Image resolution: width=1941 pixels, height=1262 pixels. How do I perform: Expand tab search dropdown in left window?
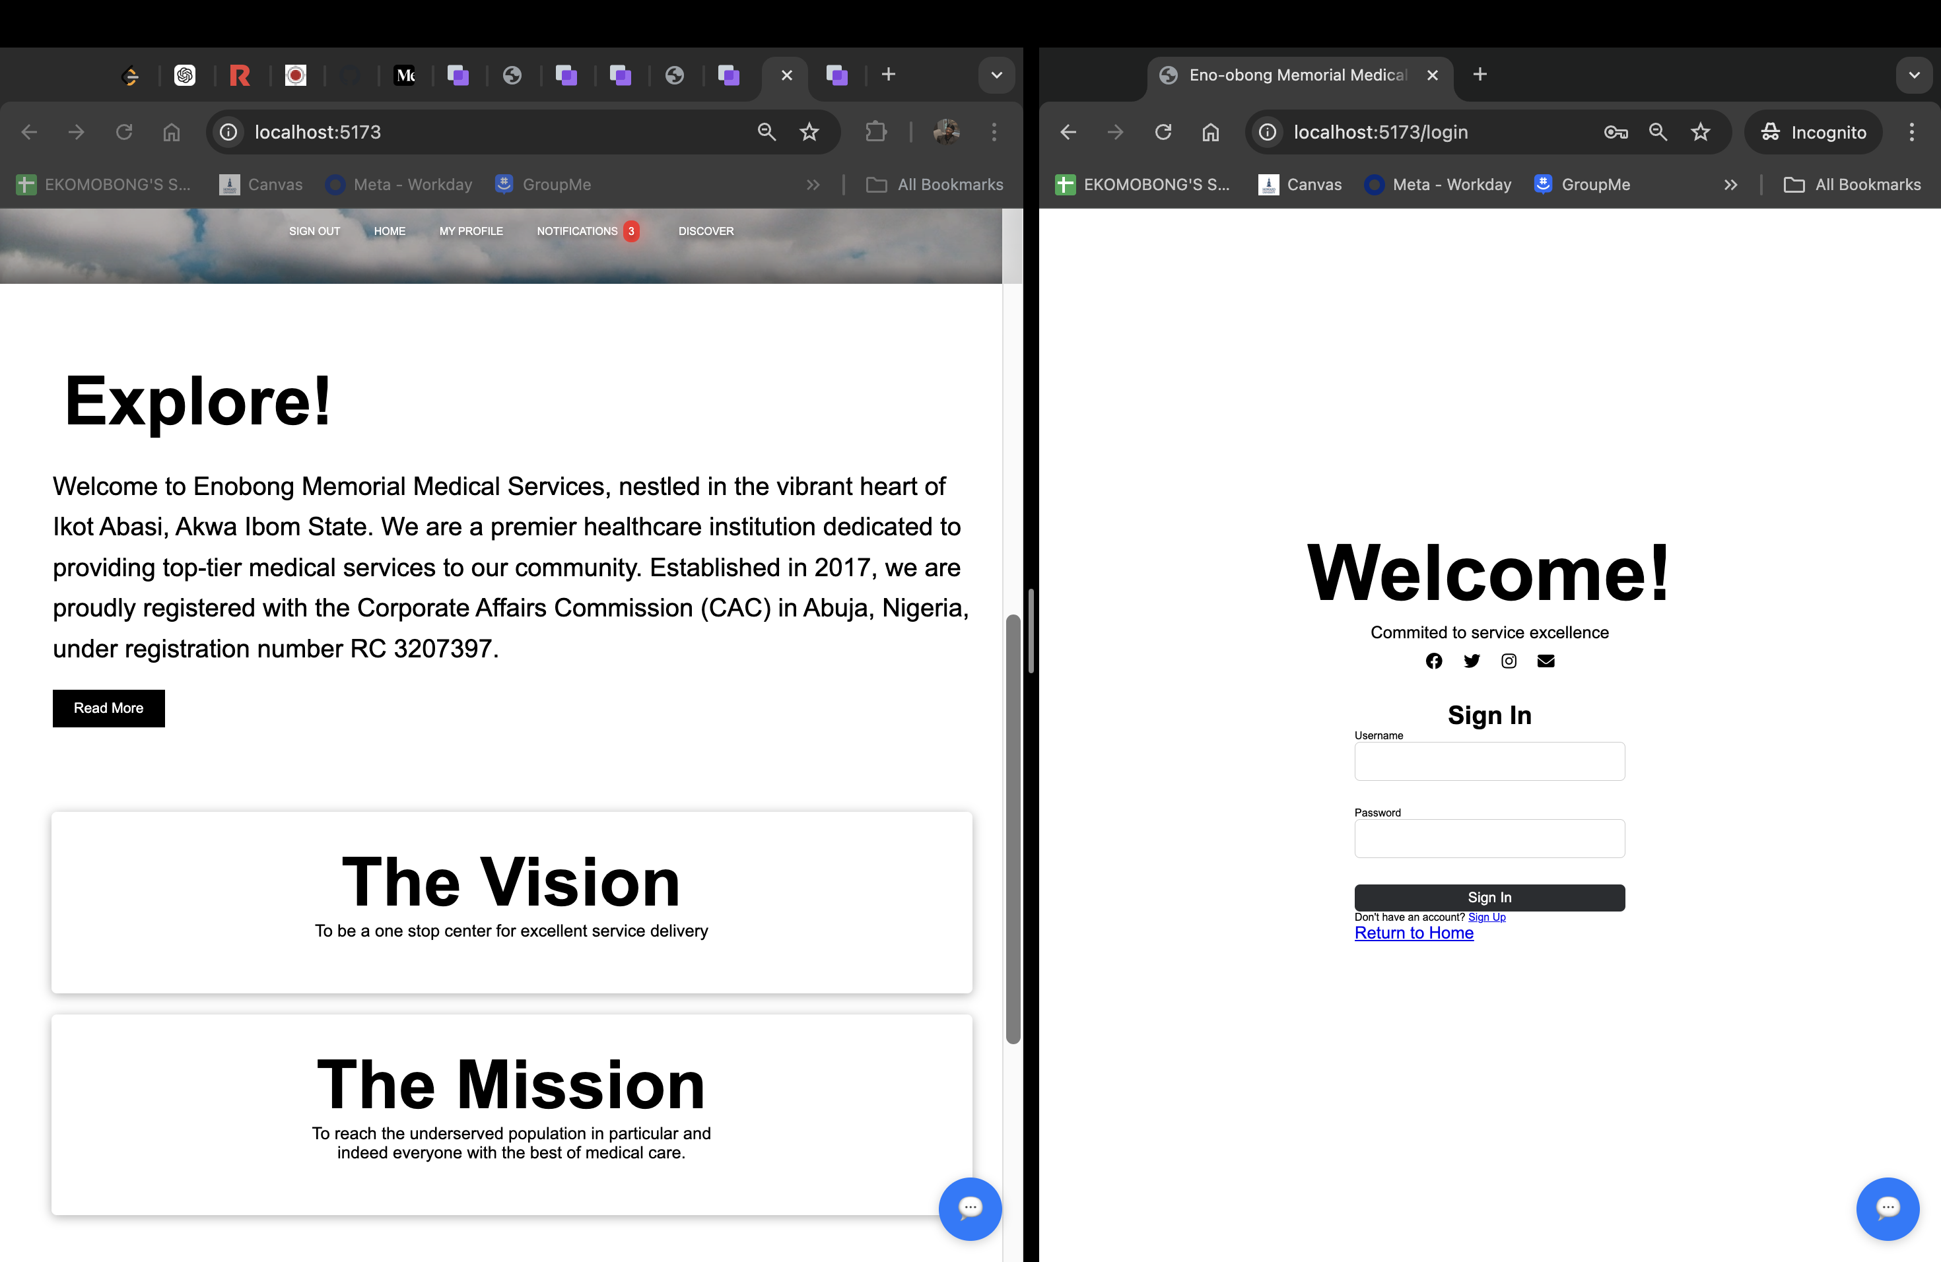point(997,75)
